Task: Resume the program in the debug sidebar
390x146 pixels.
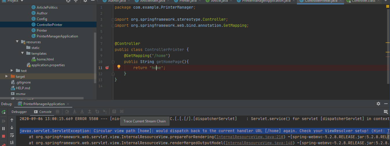Action: coord(3,121)
